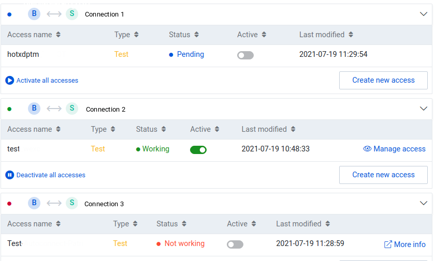This screenshot has height=261, width=435.
Task: Sort Connection 1 by Access name arrows
Action: click(58, 35)
